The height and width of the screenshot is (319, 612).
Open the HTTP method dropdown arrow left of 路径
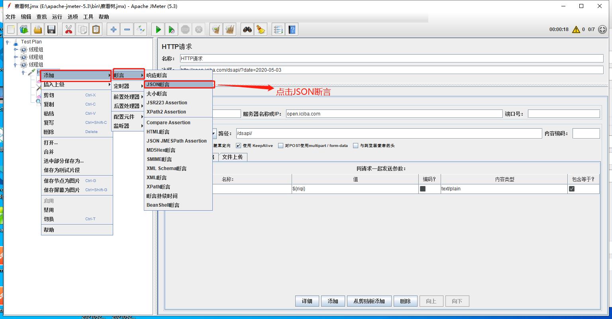[x=213, y=133]
